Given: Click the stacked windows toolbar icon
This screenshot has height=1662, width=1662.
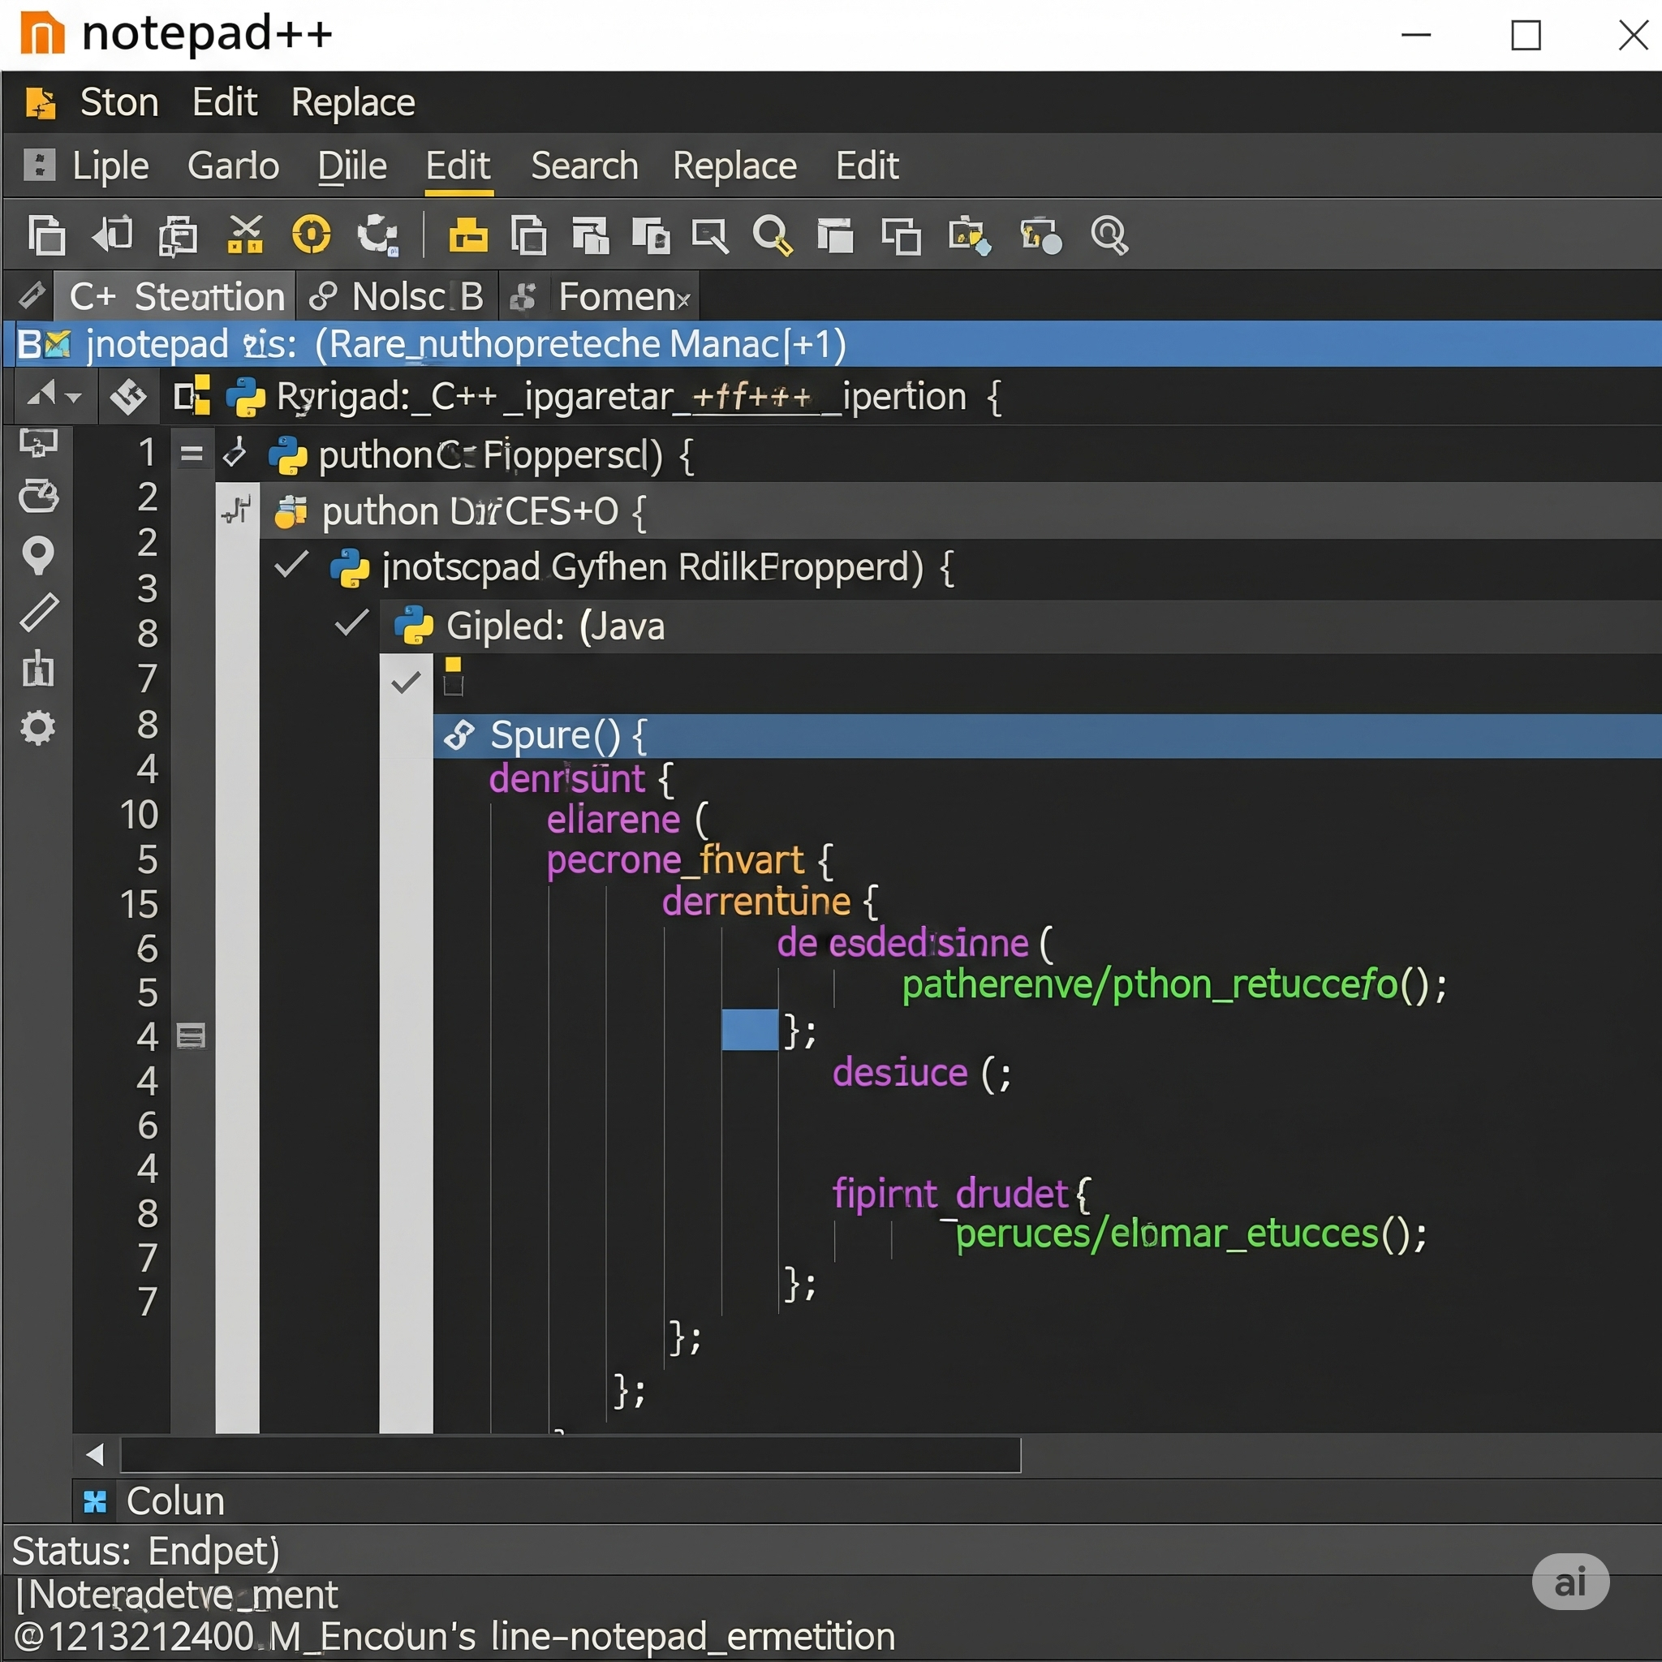Looking at the screenshot, I should pos(590,235).
